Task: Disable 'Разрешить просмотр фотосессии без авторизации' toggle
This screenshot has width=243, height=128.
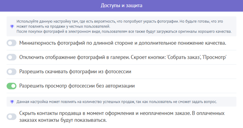Action: [11, 86]
